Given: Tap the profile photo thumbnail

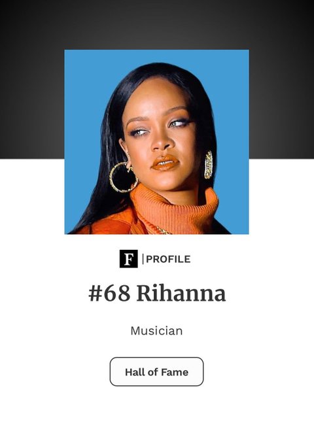Looking at the screenshot, I should tap(157, 142).
